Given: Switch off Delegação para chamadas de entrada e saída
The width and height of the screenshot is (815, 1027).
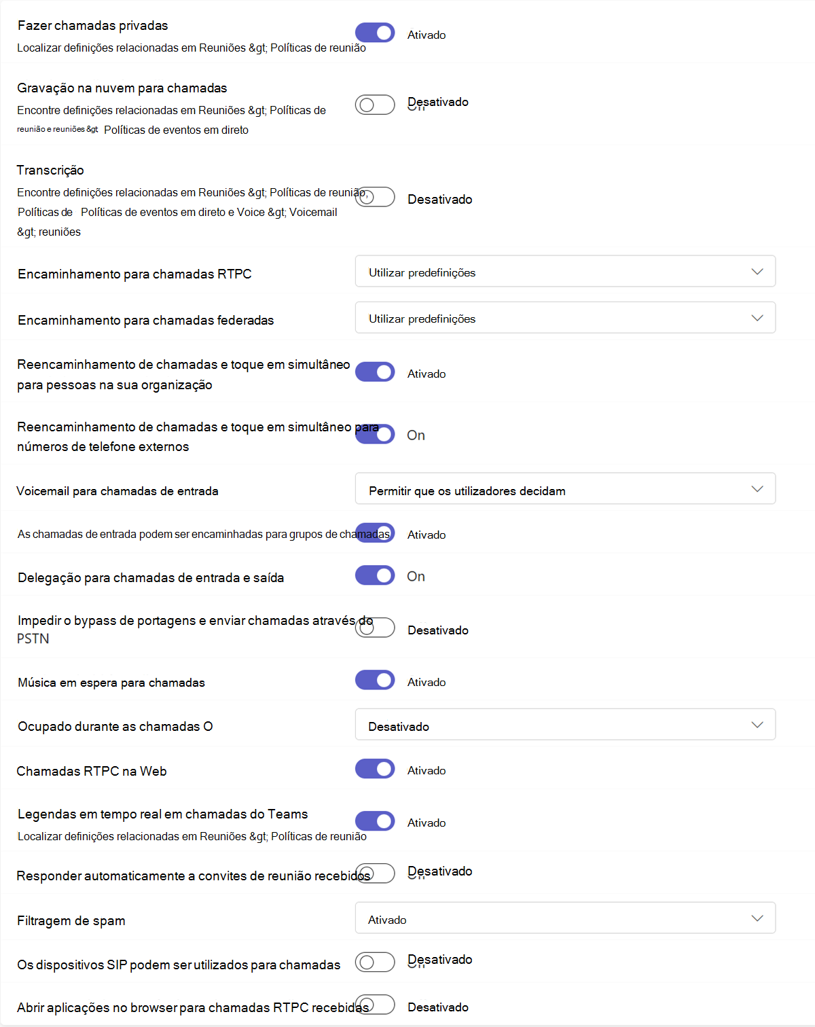Looking at the screenshot, I should (375, 575).
